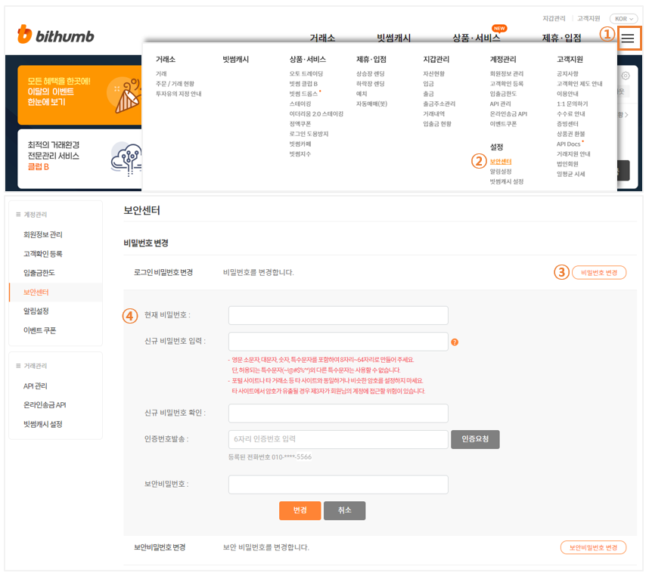Click the gray 취소 button
The width and height of the screenshot is (649, 576).
pos(344,510)
